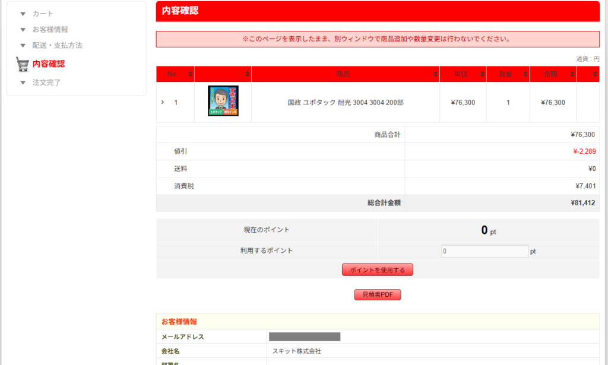The height and width of the screenshot is (365, 608).
Task: Expand row 1 details chevron
Action: (163, 102)
